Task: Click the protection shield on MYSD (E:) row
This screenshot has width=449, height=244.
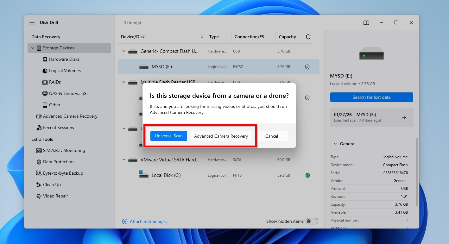Action: (307, 67)
